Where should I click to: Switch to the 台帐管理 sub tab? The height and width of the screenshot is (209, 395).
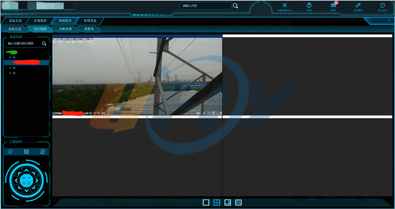coord(65,29)
